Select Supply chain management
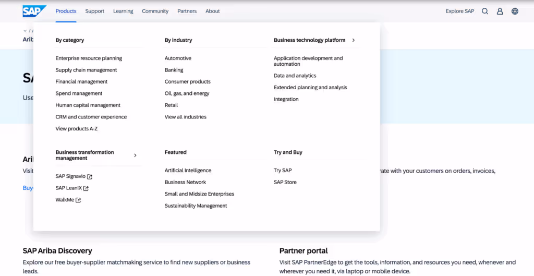 coord(86,70)
